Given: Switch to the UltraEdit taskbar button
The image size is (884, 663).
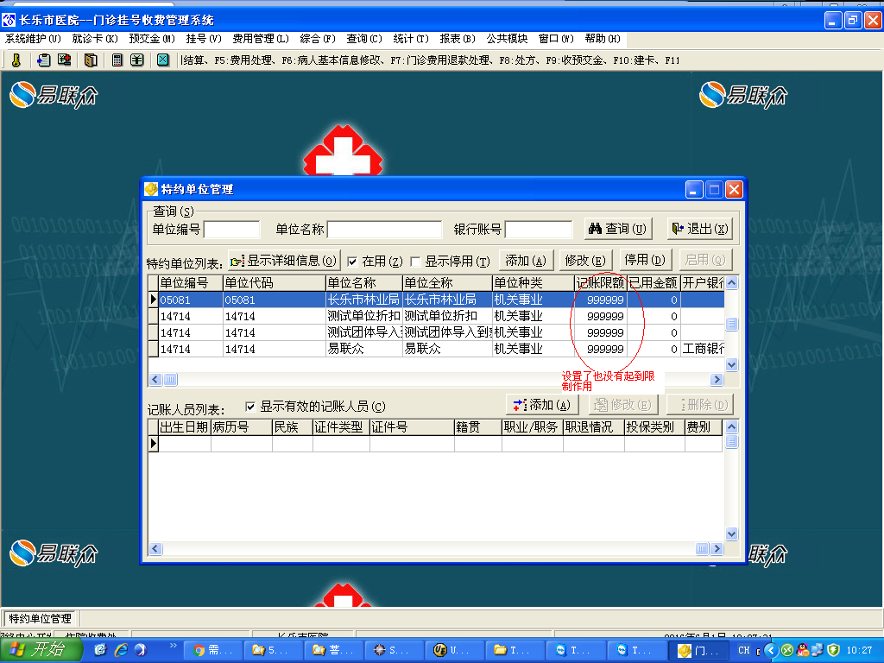Looking at the screenshot, I should click(x=454, y=650).
